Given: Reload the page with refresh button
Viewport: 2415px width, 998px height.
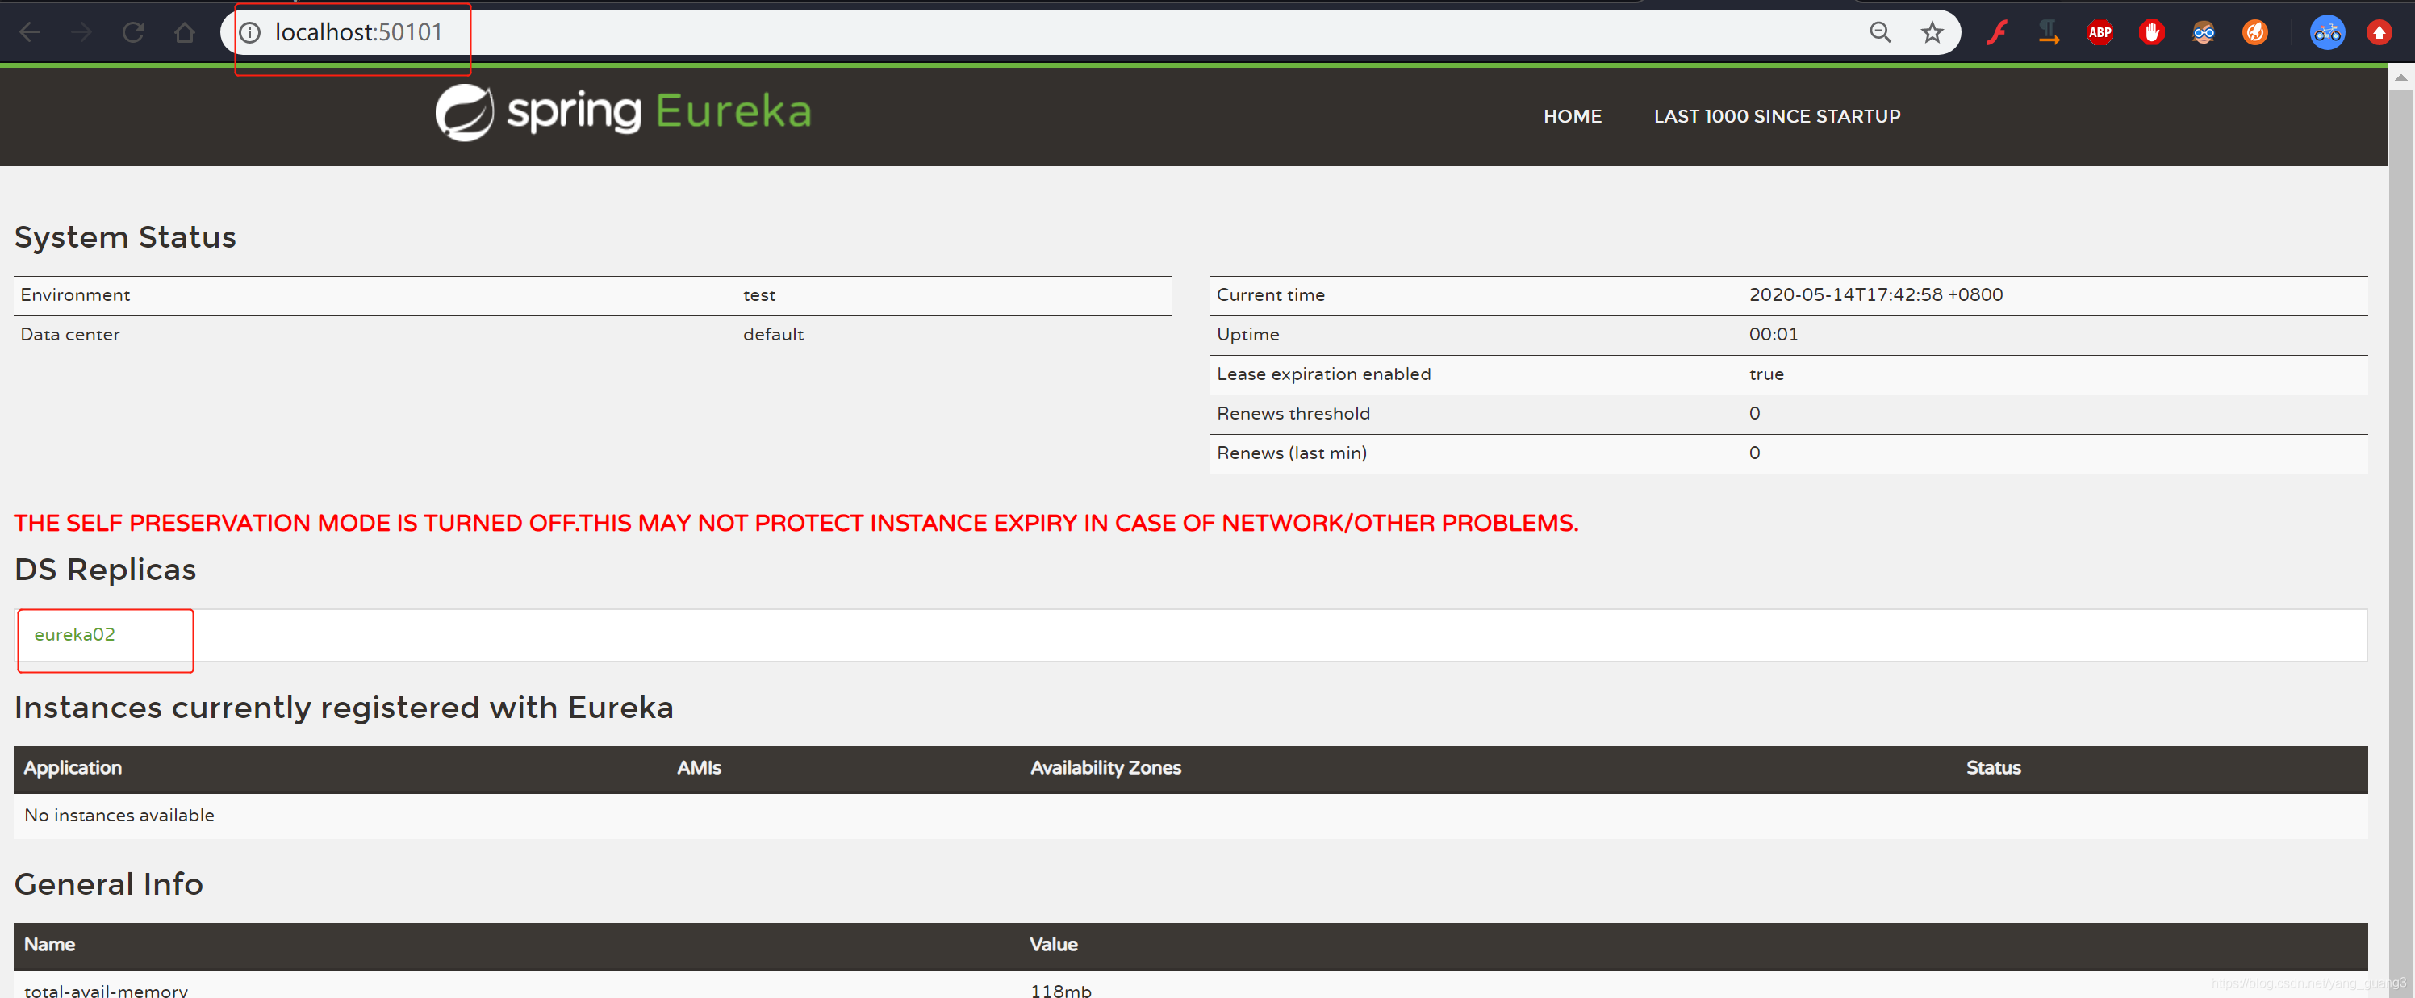Looking at the screenshot, I should tap(133, 33).
